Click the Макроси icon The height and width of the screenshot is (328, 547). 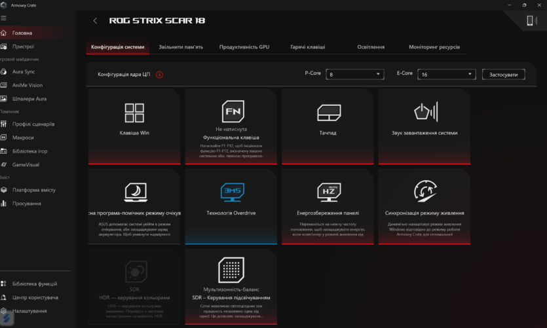coord(3,137)
